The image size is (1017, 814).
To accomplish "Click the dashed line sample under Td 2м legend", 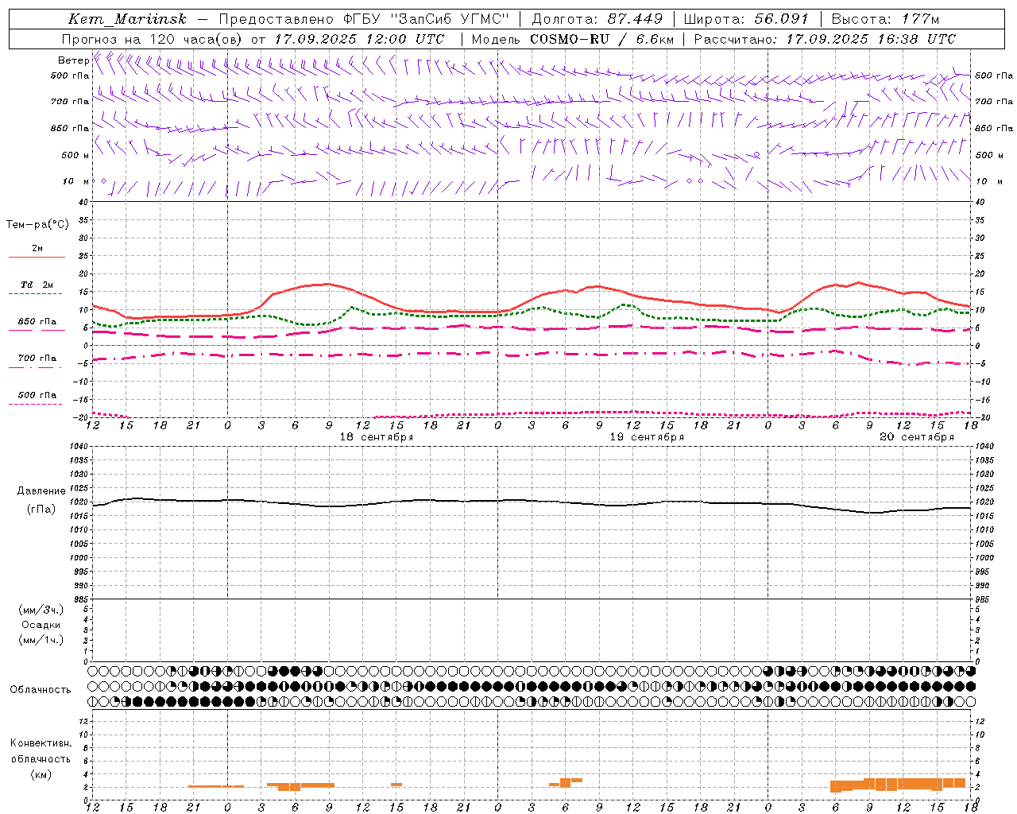I will 36,294.
